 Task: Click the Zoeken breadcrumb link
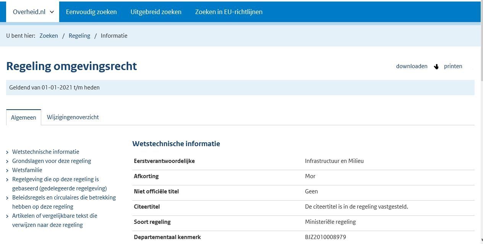pos(49,36)
